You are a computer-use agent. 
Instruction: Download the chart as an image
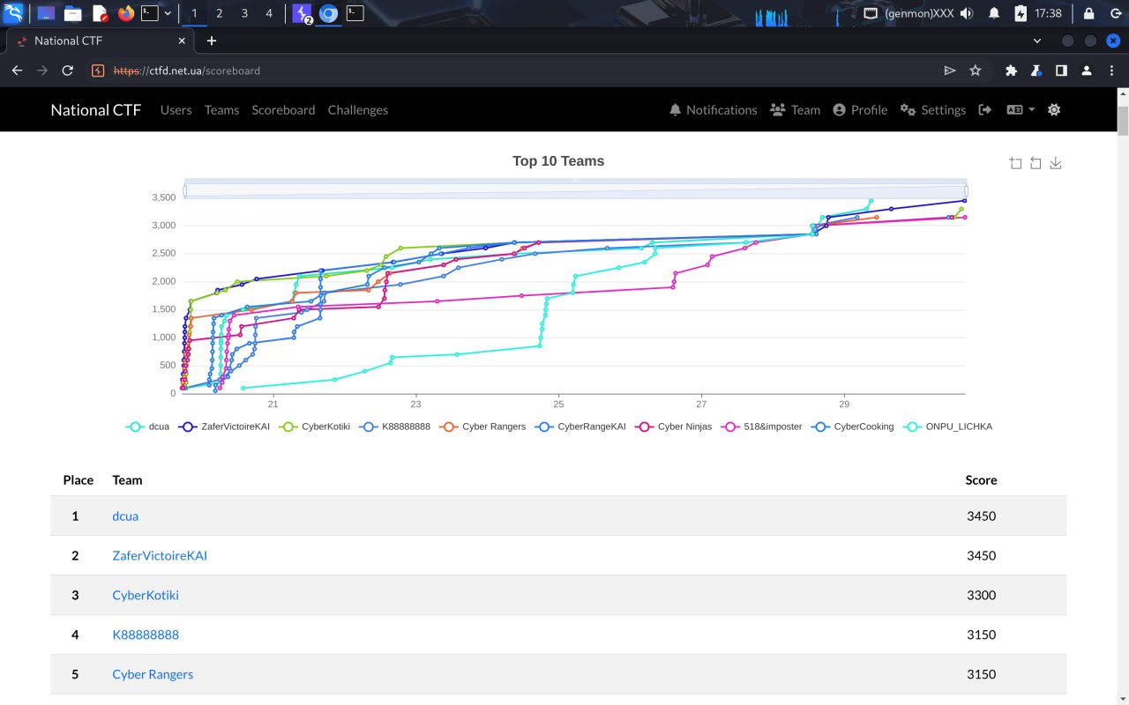pos(1056,163)
